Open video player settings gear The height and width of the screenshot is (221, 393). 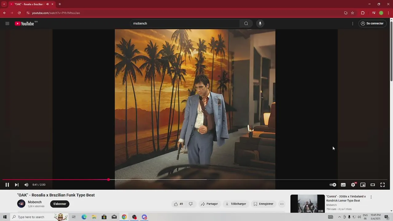(x=353, y=185)
